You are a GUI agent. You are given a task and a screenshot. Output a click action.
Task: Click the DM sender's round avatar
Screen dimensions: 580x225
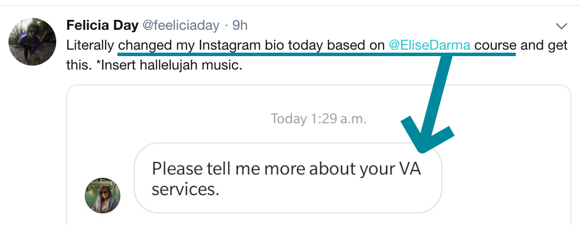103,196
